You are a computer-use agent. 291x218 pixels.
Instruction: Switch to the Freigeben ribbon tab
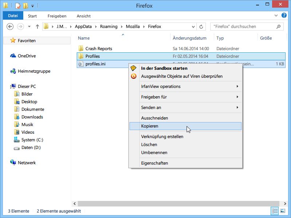57,16
